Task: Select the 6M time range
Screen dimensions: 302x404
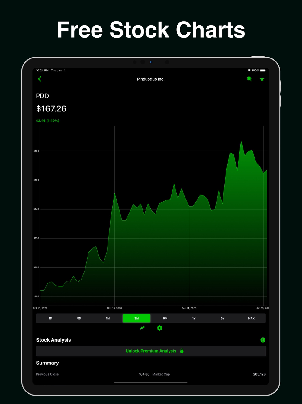Action: pyautogui.click(x=165, y=318)
